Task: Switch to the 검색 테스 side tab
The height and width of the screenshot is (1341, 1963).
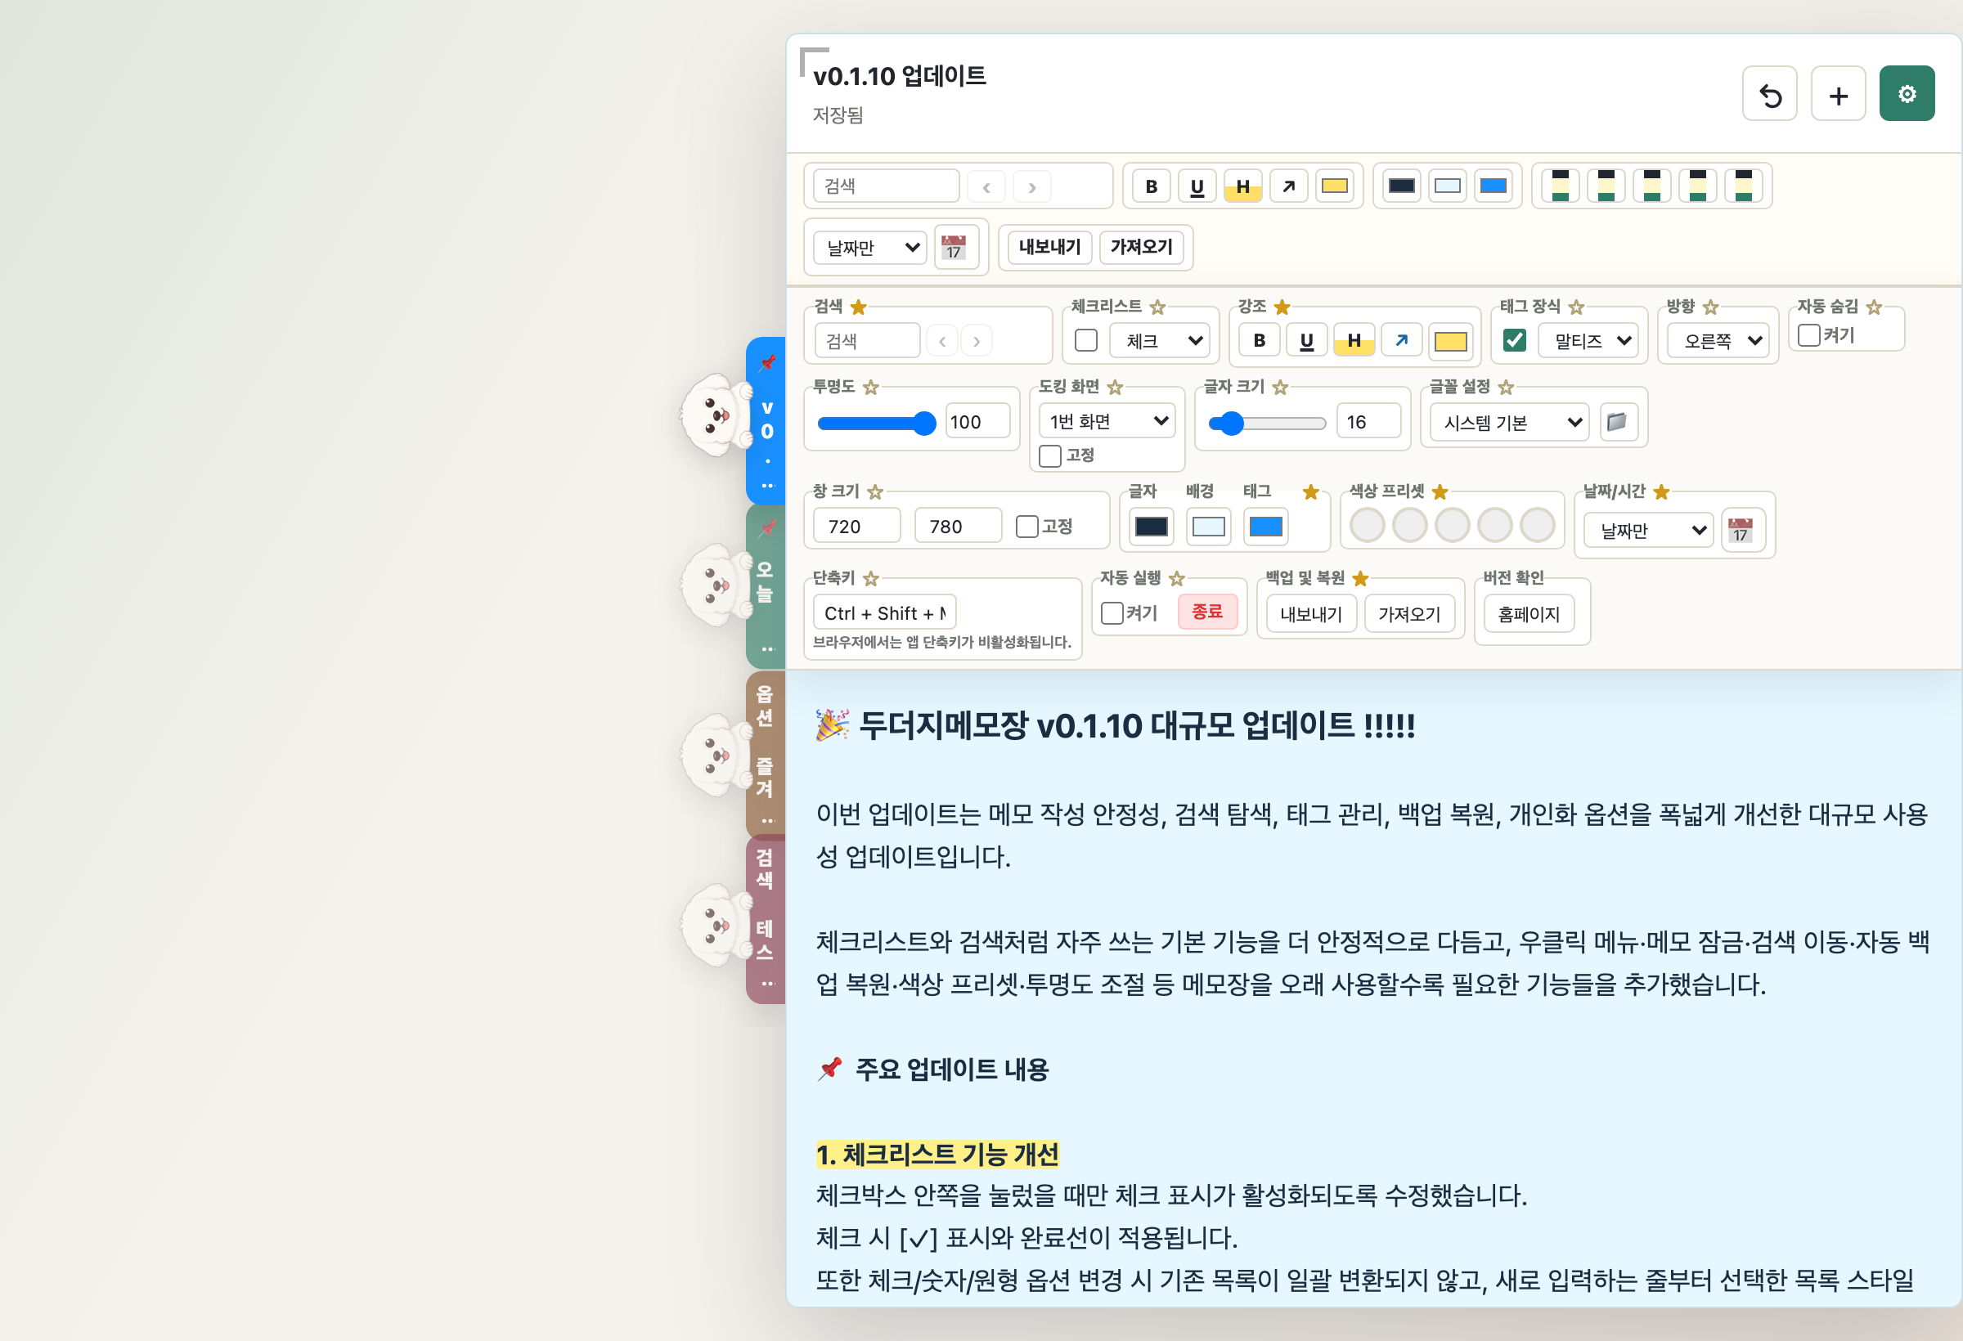Action: click(x=766, y=920)
